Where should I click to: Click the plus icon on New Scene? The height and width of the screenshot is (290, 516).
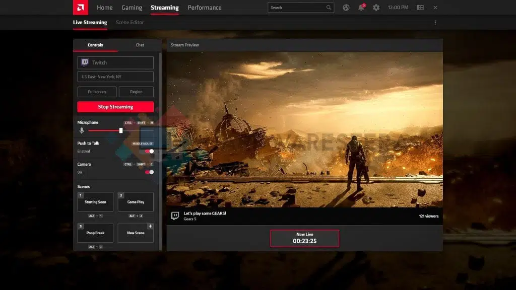150,226
